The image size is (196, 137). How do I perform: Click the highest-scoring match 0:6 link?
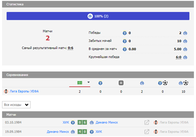(x=70, y=48)
